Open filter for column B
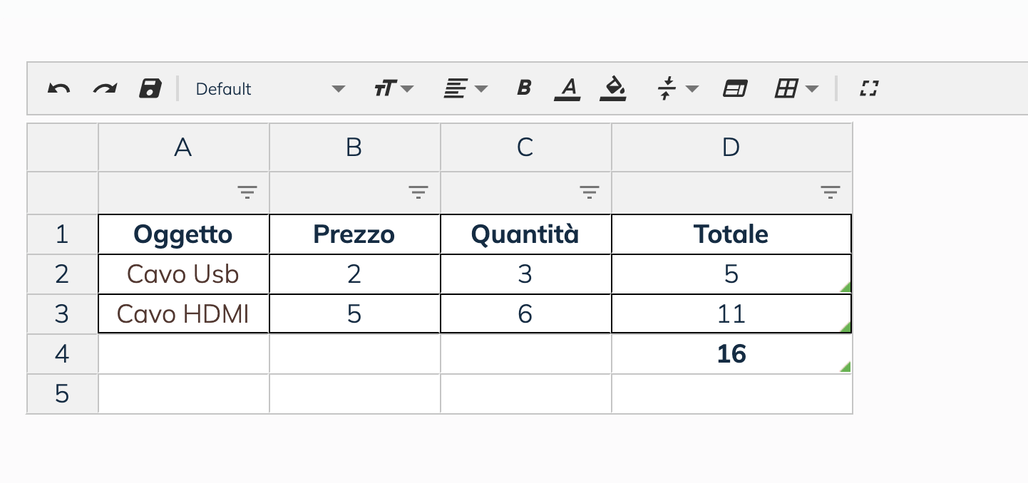 418,192
